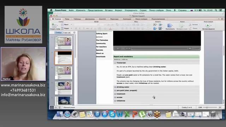Click the 'SHOW ALL' link
This screenshot has height=127, width=226.
click(x=117, y=60)
